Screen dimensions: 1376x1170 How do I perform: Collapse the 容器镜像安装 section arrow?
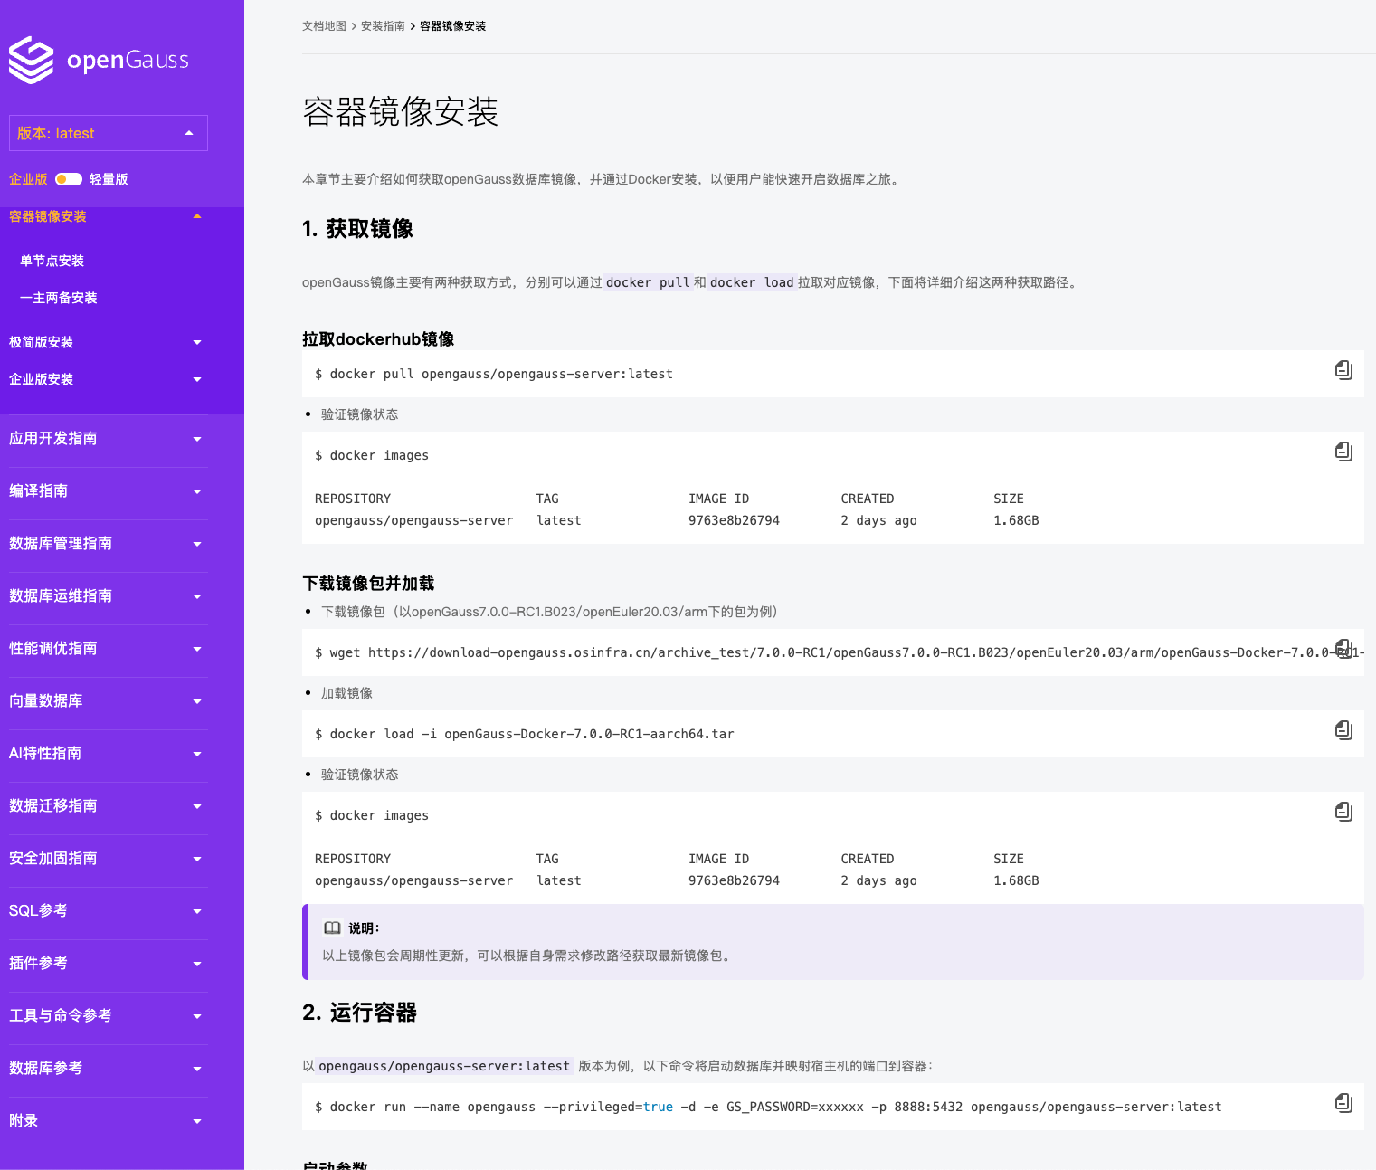coord(197,216)
